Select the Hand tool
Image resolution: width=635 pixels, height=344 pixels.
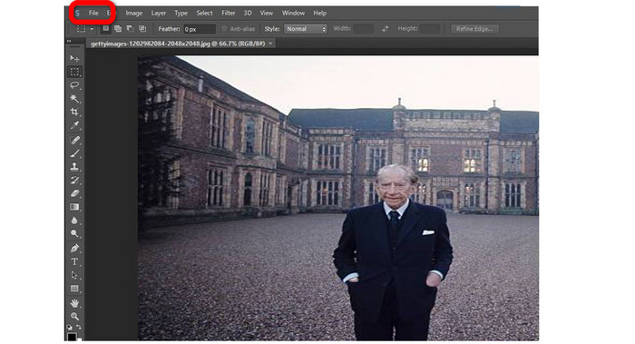point(74,303)
